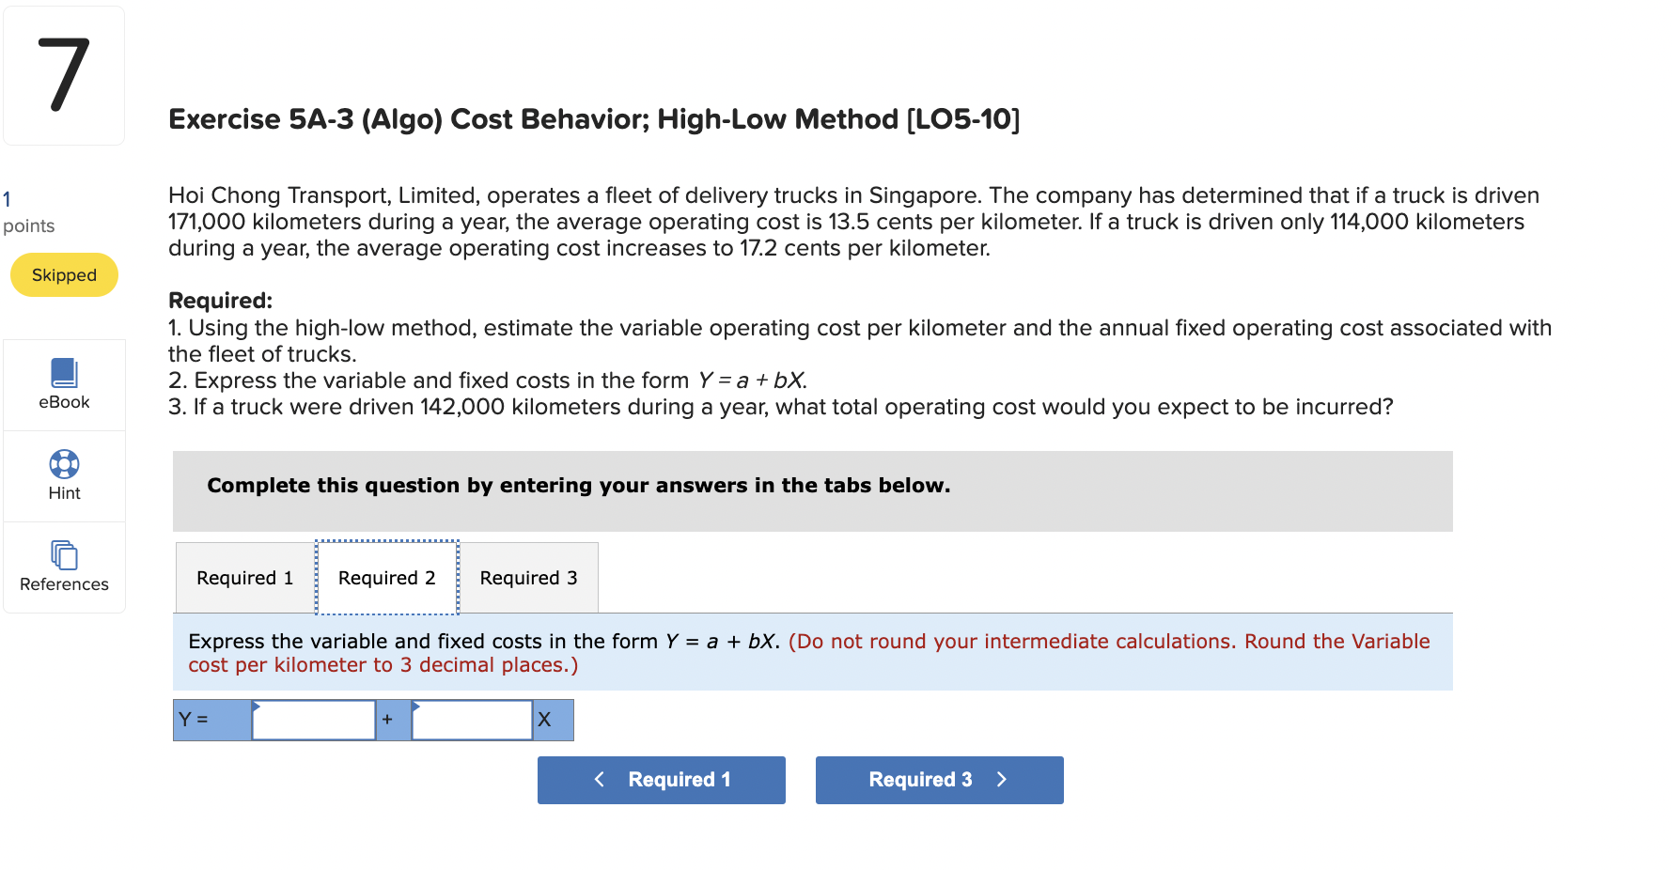Screen dimensions: 1672x870
Task: Click the right chevron on Required 3 button
Action: (1002, 780)
